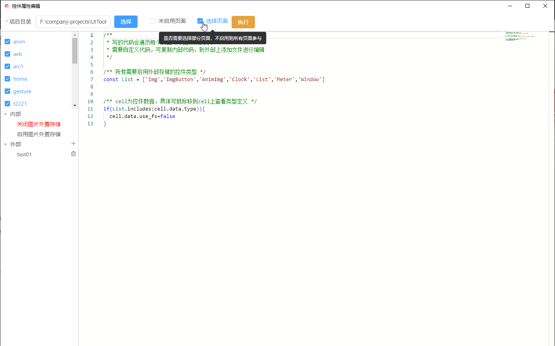Toggle the anim page checkbox
The height and width of the screenshot is (346, 555).
(x=7, y=42)
